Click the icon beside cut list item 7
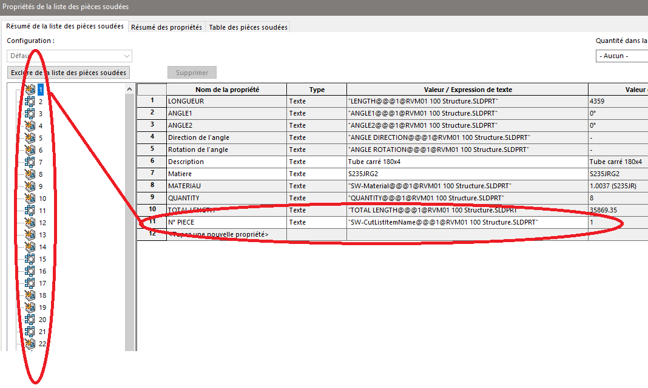The width and height of the screenshot is (648, 388). [30, 162]
